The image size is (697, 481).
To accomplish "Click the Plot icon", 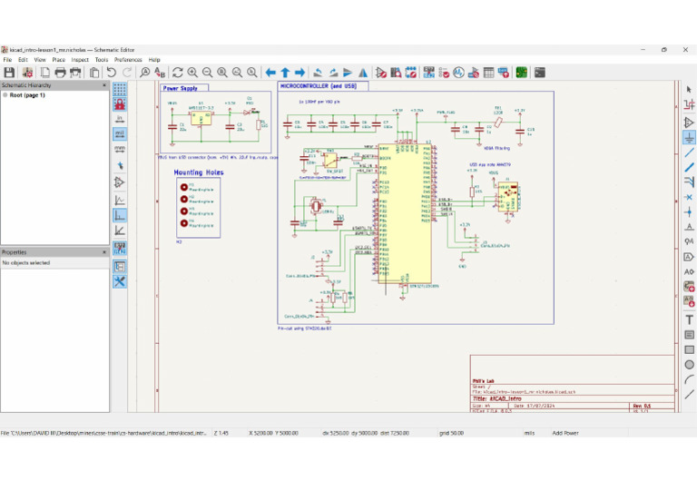I will click(x=75, y=73).
